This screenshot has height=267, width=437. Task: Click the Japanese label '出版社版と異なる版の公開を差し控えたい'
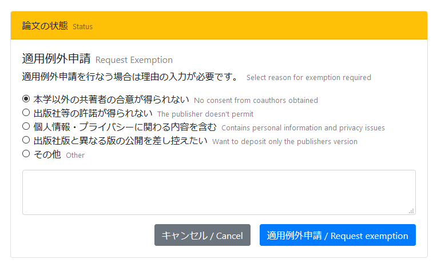coord(120,141)
